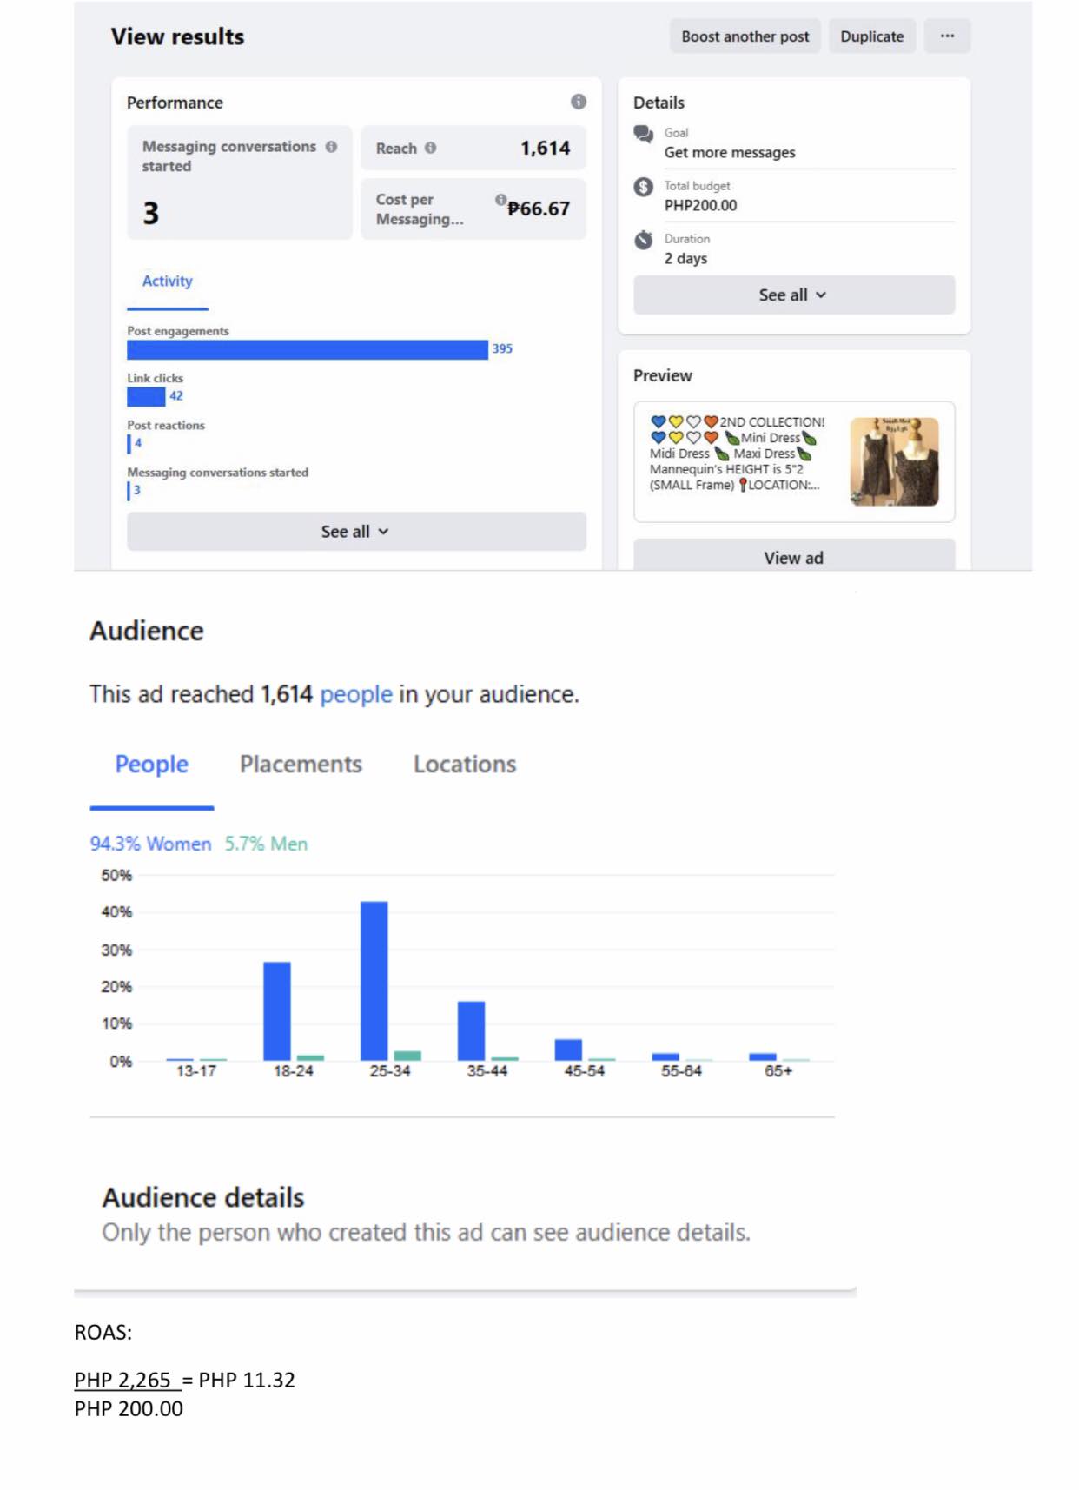Click the Reach info icon
The image size is (1079, 1490).
coord(430,148)
